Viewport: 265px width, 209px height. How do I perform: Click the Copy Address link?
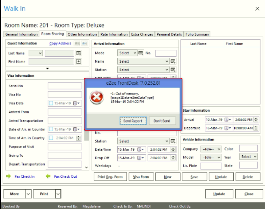(x=60, y=43)
